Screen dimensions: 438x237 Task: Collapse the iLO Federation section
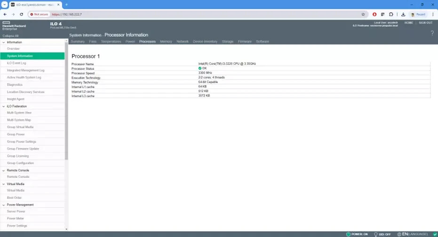(4, 106)
